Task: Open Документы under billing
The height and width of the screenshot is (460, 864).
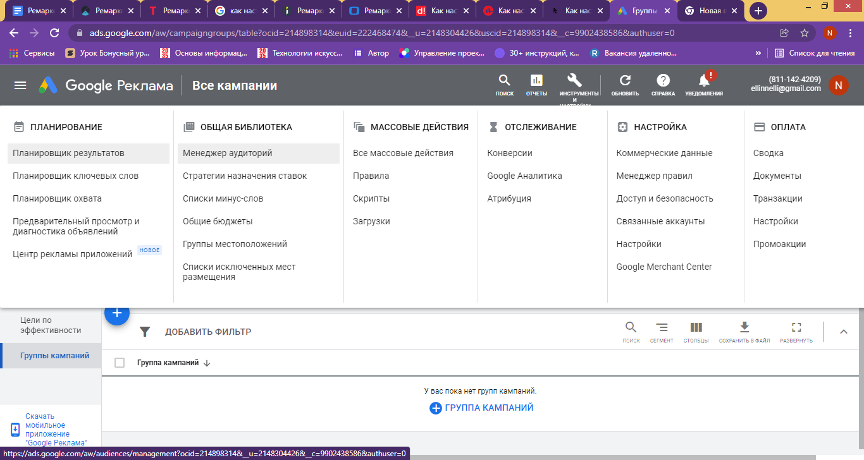Action: [777, 176]
